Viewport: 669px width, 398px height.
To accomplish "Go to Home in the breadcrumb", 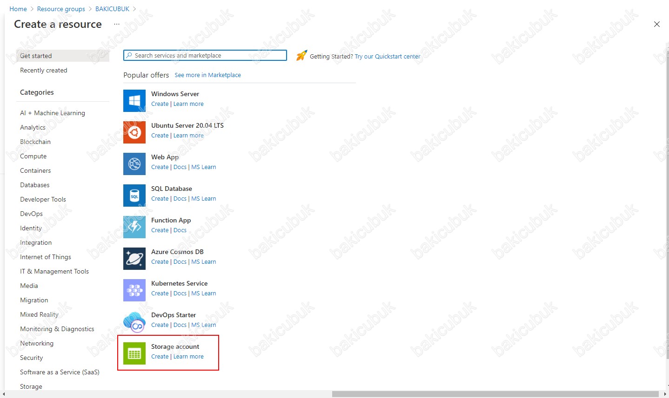I will (x=18, y=9).
